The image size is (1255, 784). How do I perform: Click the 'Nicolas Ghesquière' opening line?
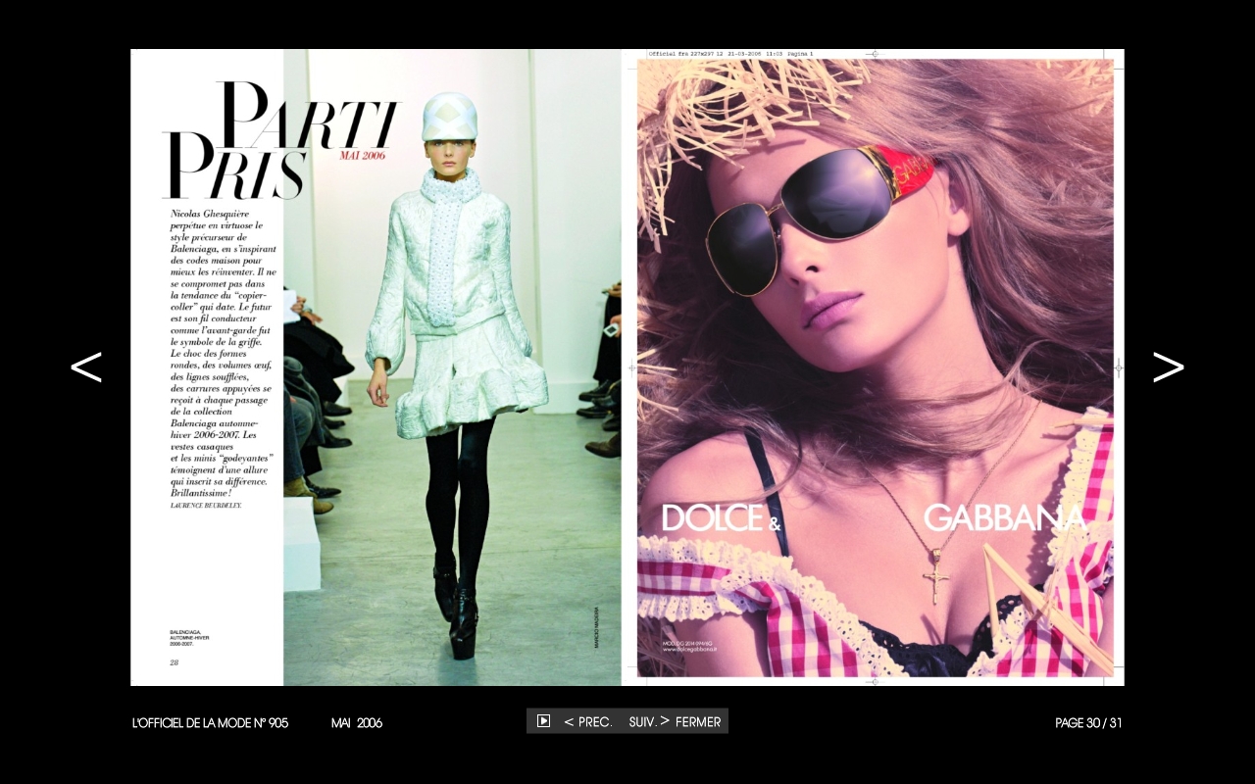pos(211,213)
